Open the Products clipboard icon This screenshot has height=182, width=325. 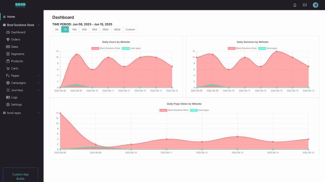tap(8, 61)
